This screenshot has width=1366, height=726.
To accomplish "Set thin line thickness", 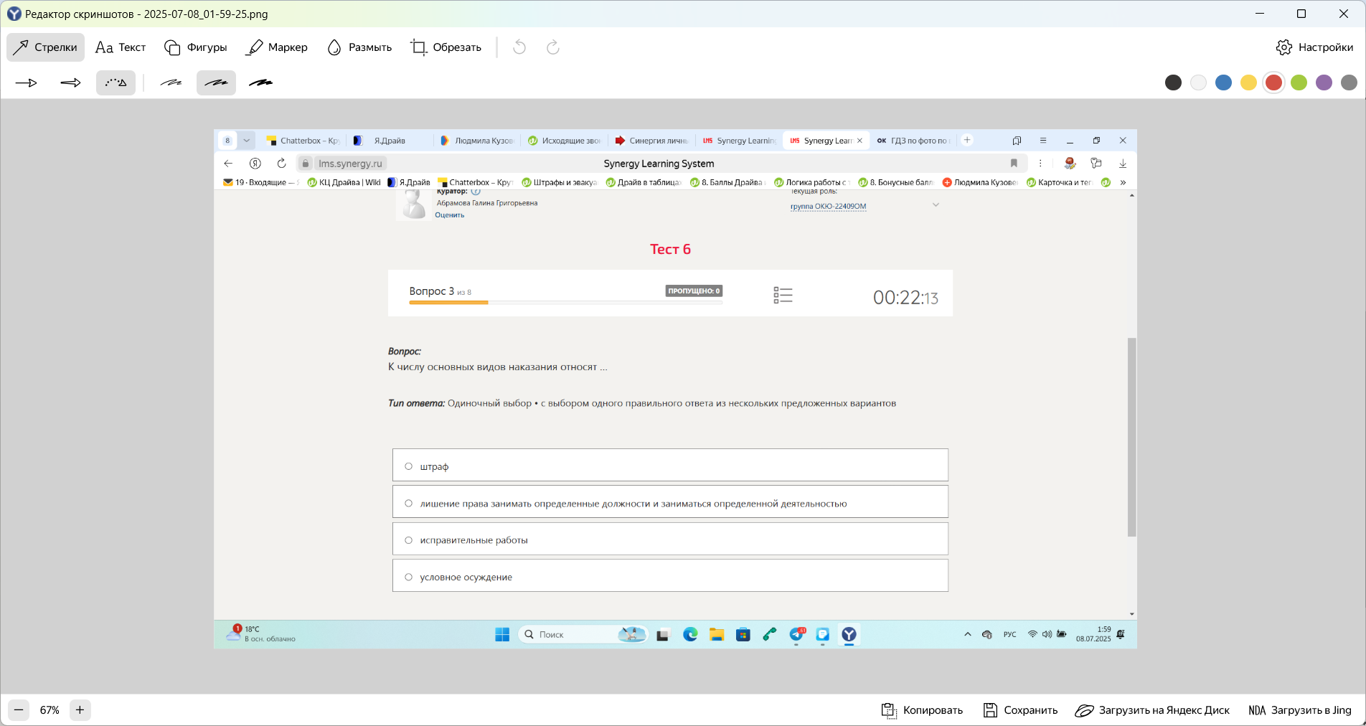I will pos(171,83).
